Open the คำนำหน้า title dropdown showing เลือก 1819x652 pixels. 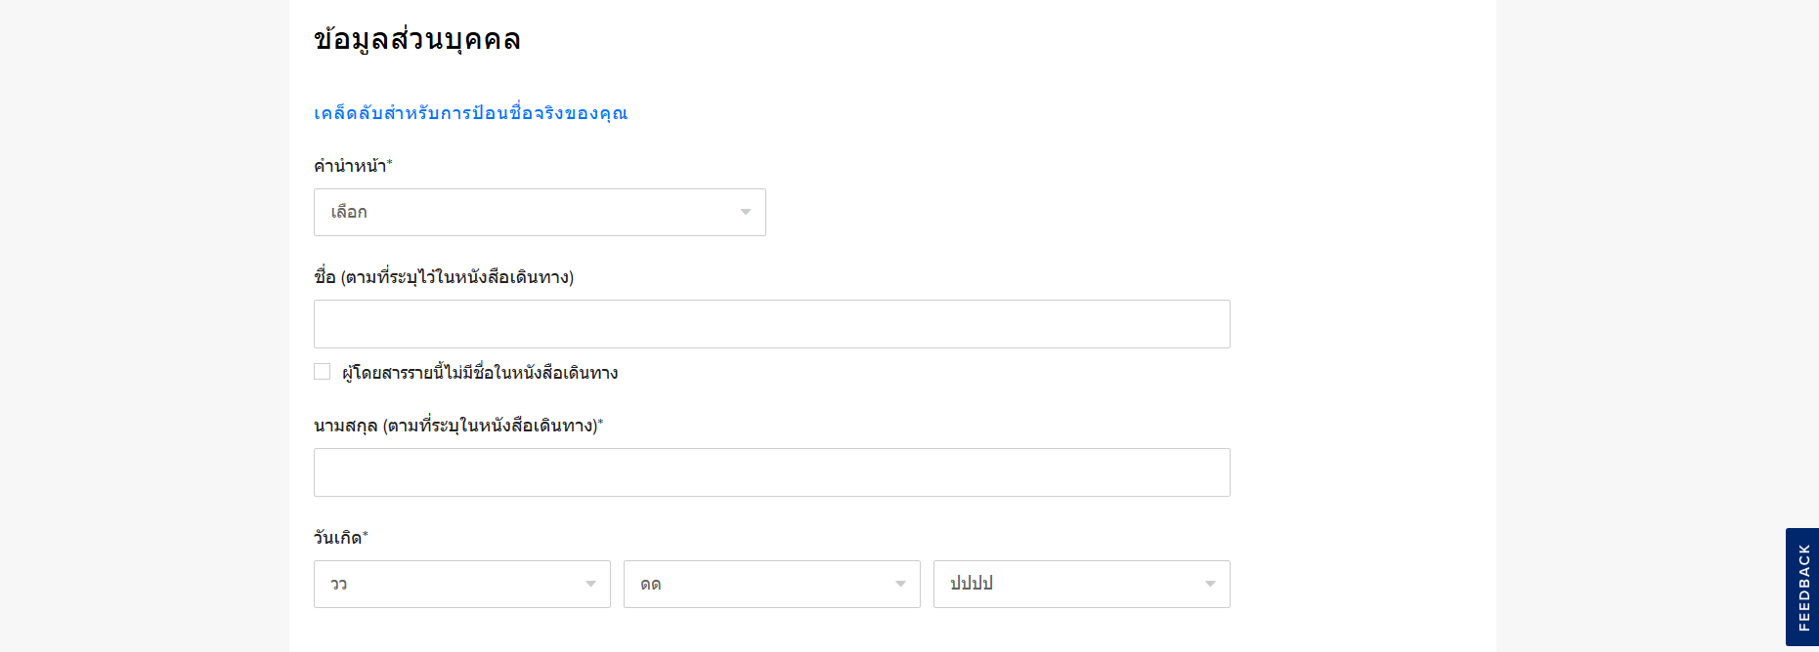[539, 212]
